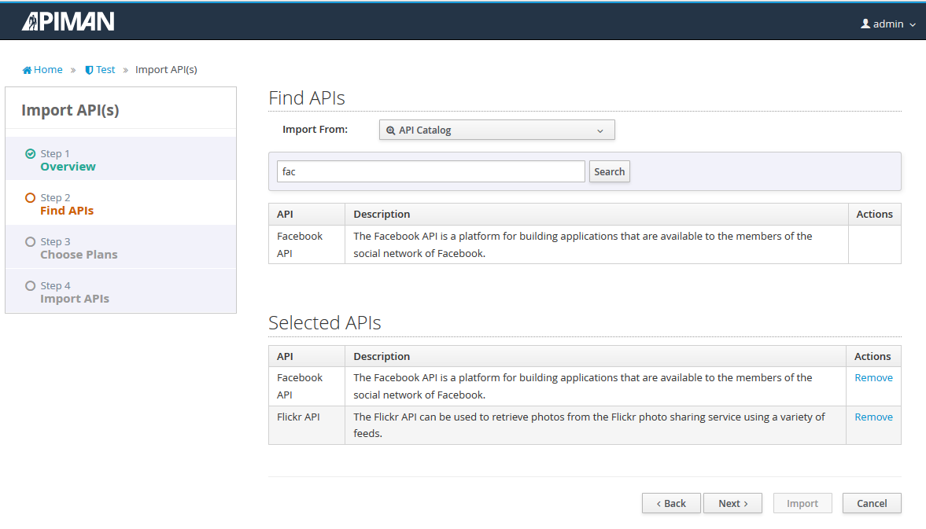Click the Step 4 circle icon
The width and height of the screenshot is (926, 529).
click(30, 286)
